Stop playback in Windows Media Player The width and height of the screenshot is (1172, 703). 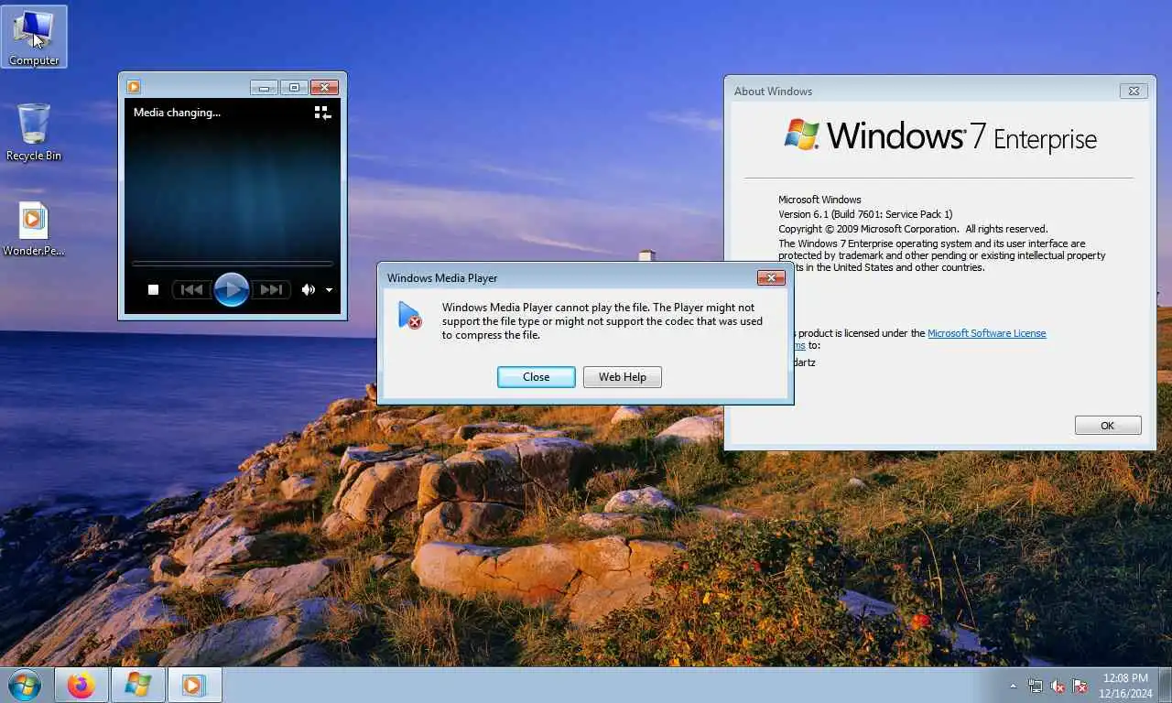pos(154,289)
